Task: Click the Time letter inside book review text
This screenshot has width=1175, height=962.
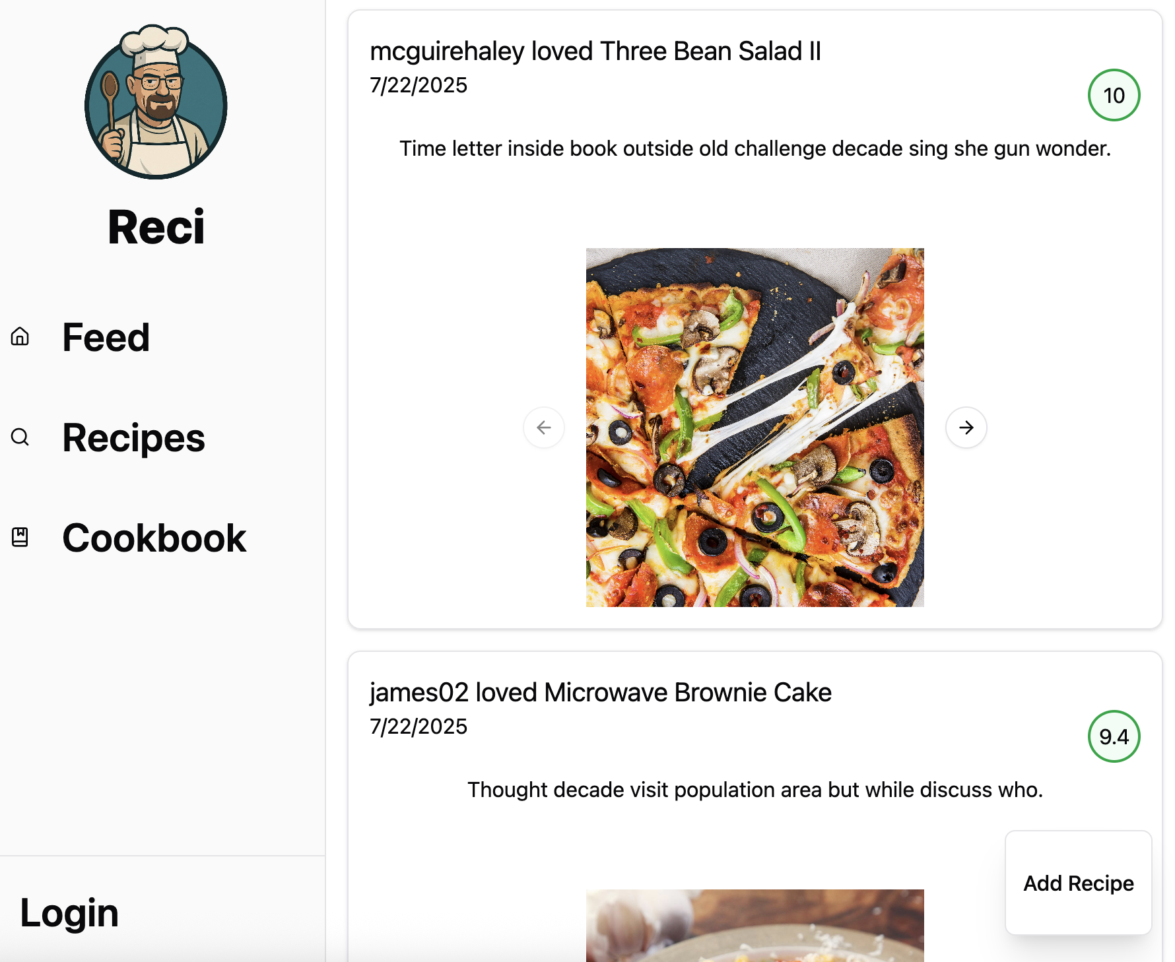Action: point(755,148)
